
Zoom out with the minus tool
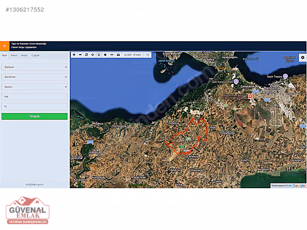[80, 55]
